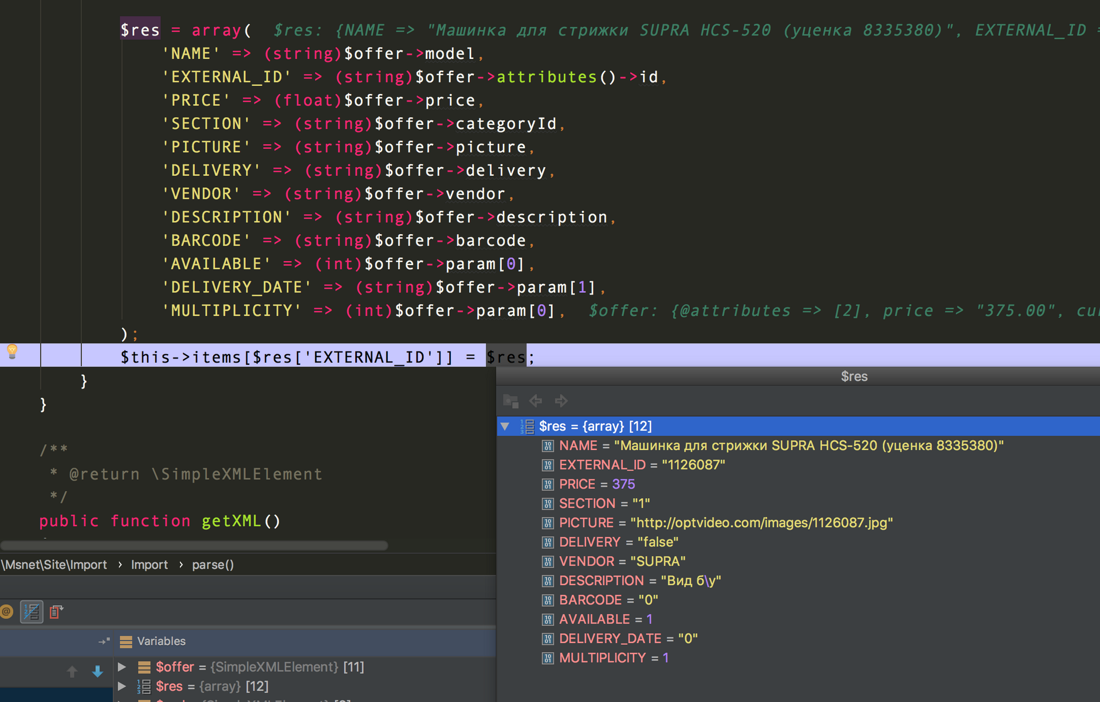
Task: Click the binary icon beside VENDOR entry
Action: [x=548, y=561]
